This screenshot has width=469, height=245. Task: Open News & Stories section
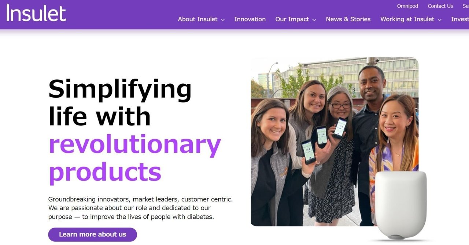tap(348, 19)
